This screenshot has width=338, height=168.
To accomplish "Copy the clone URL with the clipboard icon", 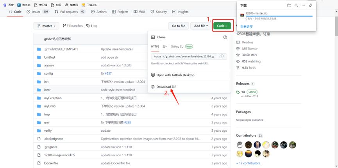I will 222,57.
